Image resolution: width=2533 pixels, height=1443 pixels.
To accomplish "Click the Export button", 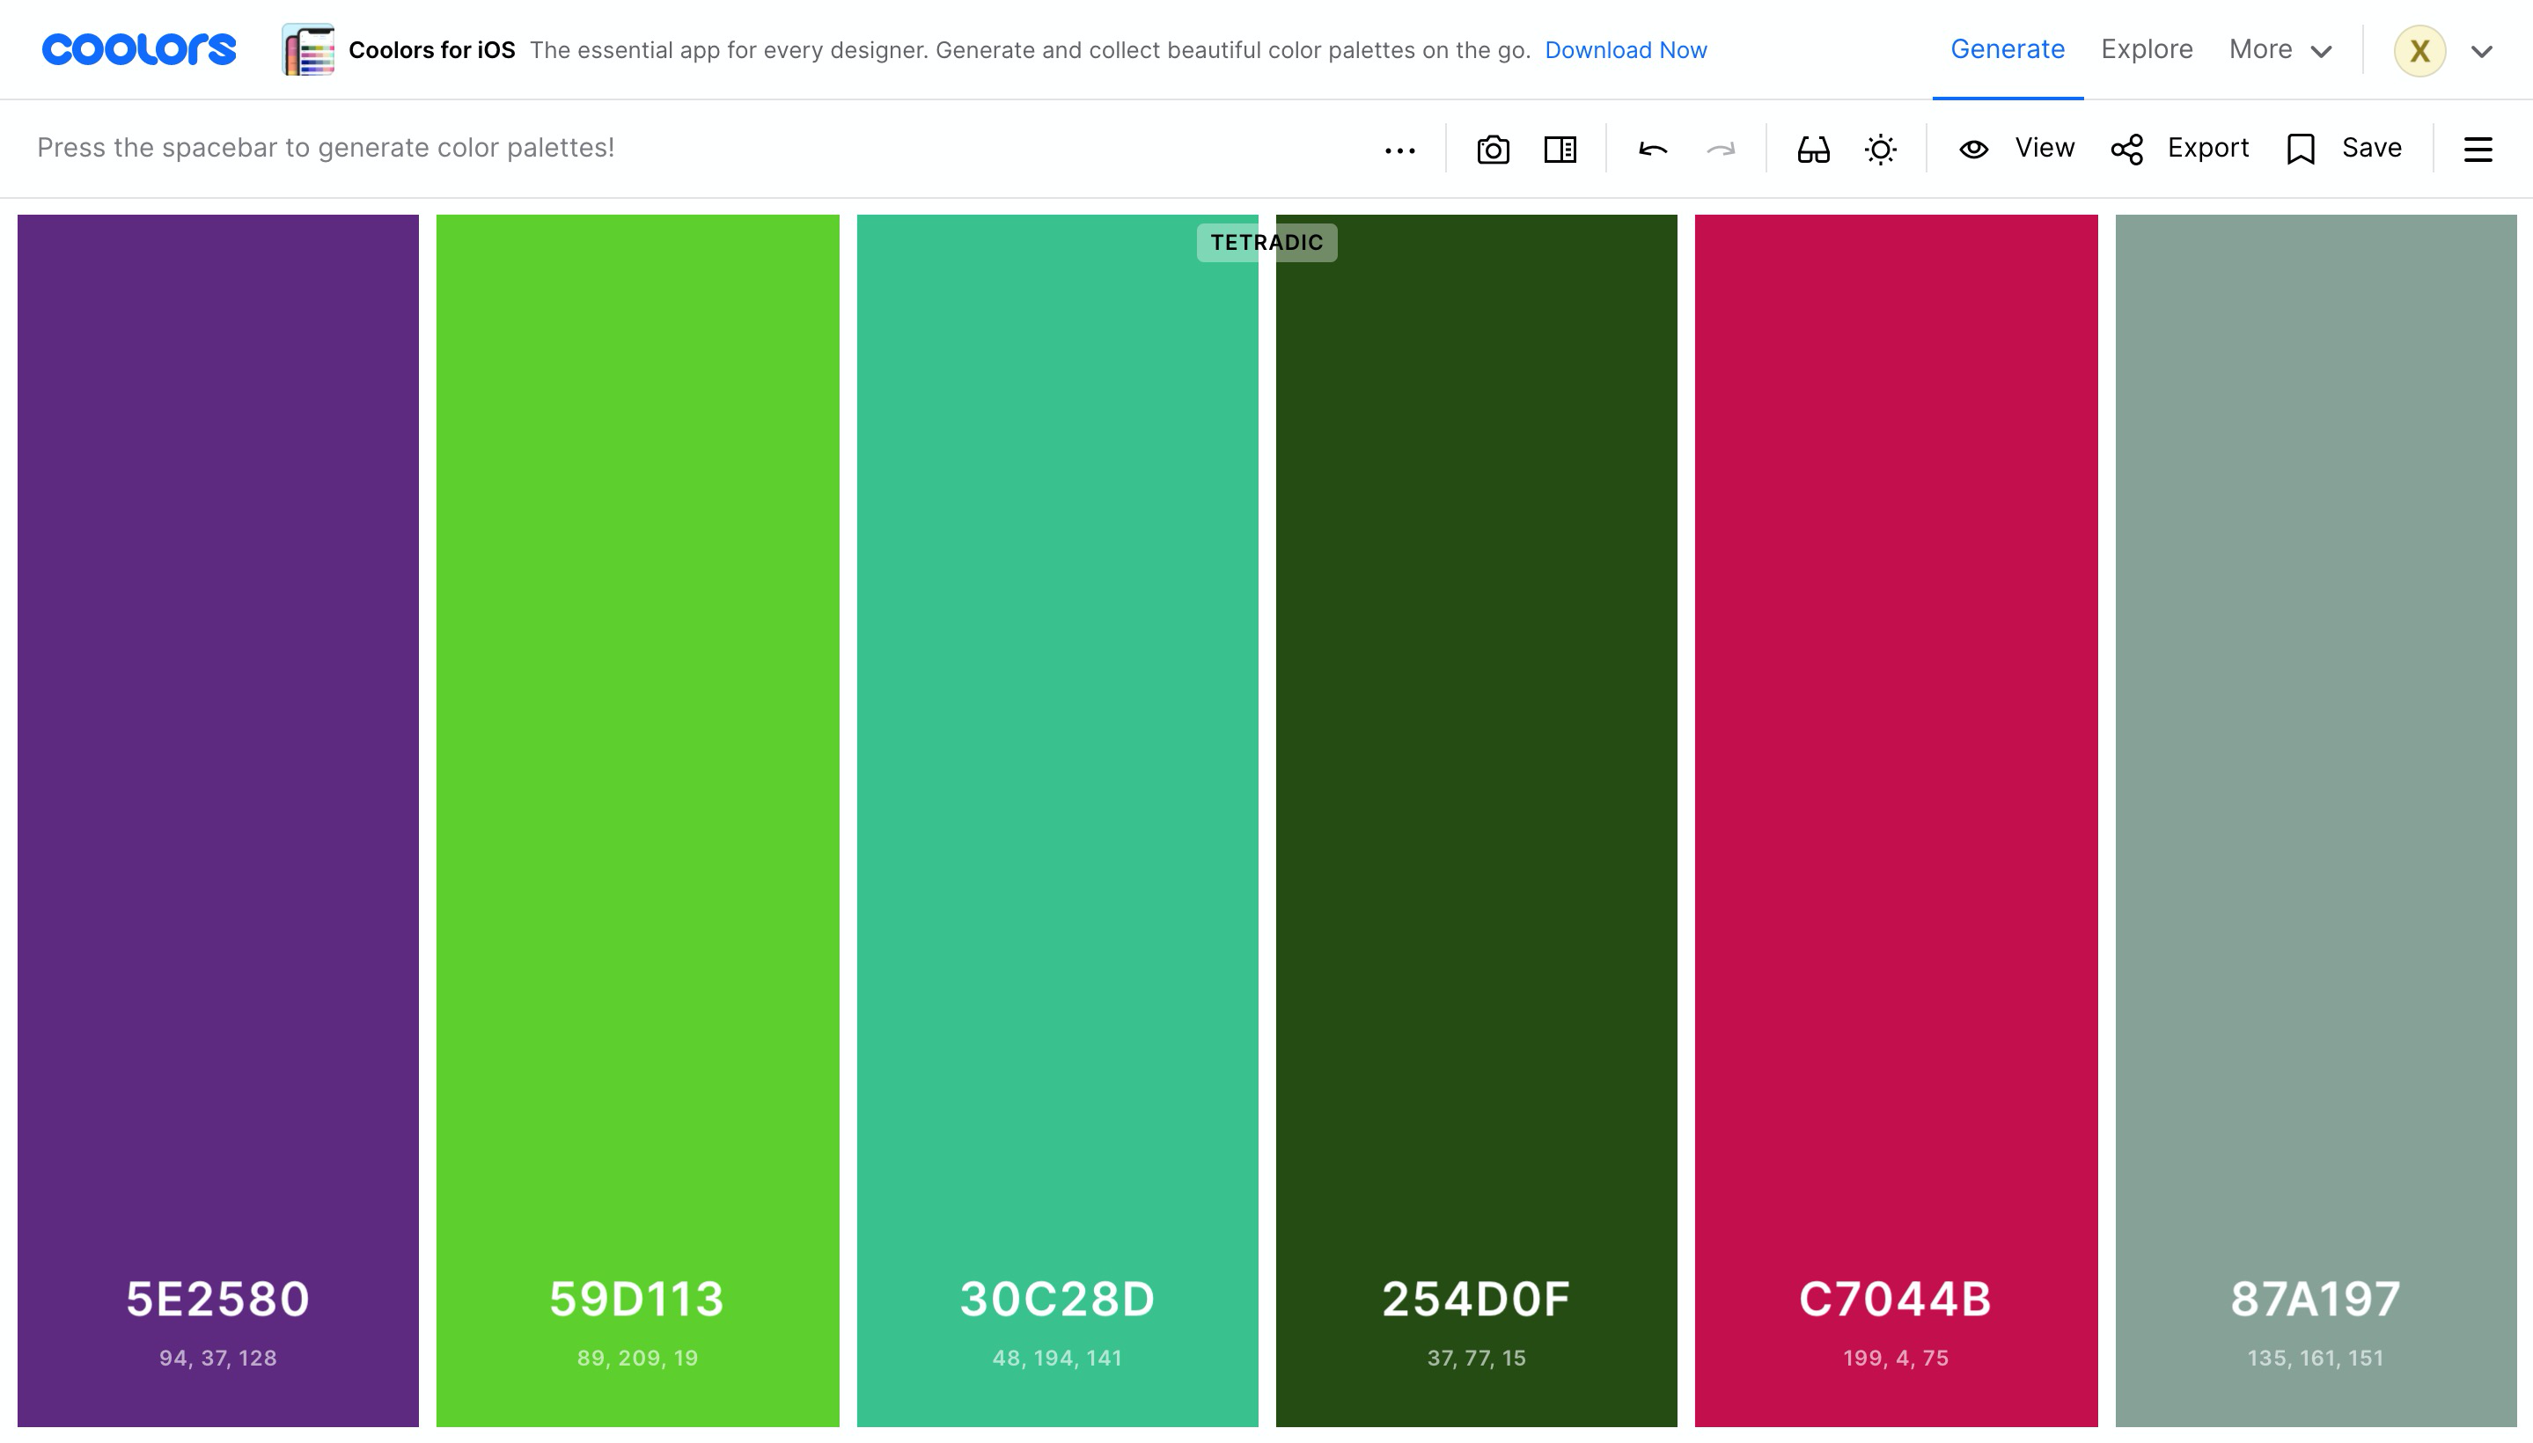I will (x=2179, y=149).
